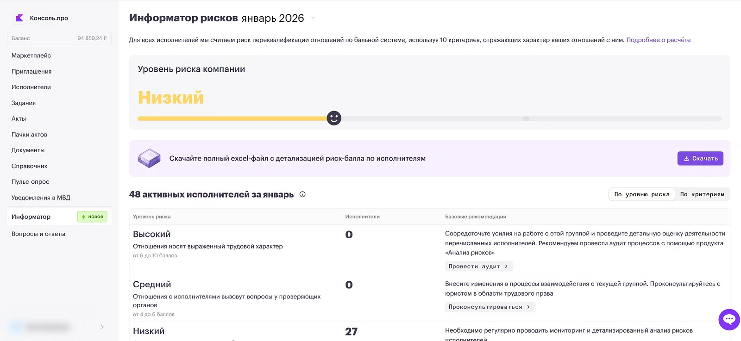Viewport: 741px width, 341px height.
Task: Click the info icon beside active performers heading
Action: (x=302, y=194)
